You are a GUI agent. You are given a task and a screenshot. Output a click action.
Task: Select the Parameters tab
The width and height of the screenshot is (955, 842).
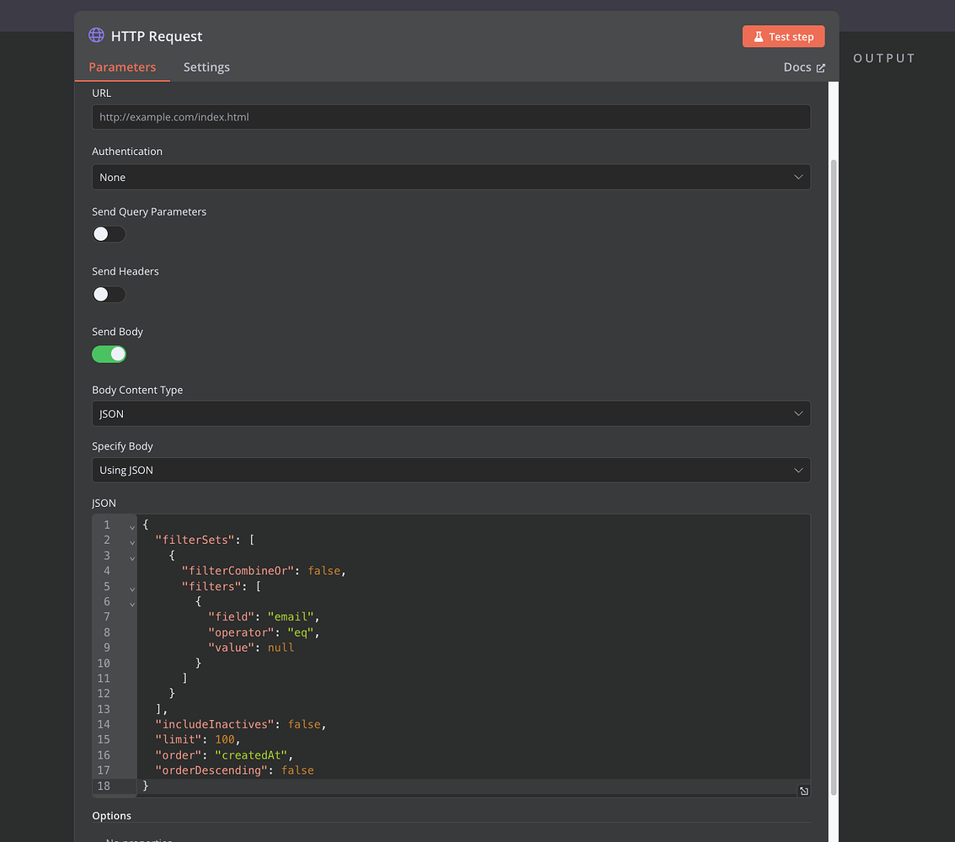pyautogui.click(x=122, y=67)
